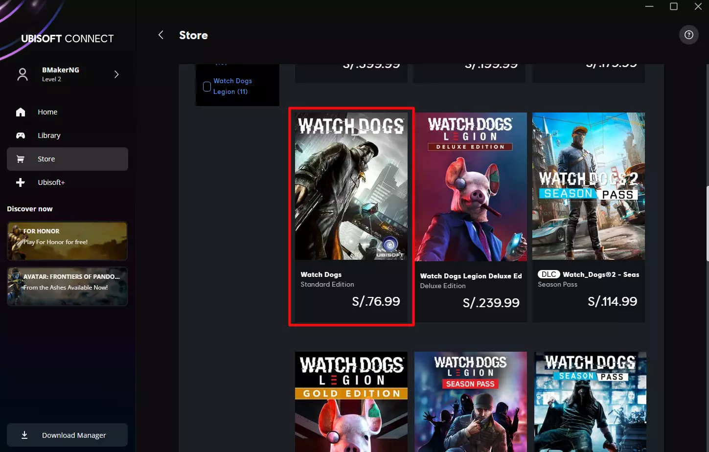
Task: Click the BMakerNG username
Action: (x=61, y=70)
